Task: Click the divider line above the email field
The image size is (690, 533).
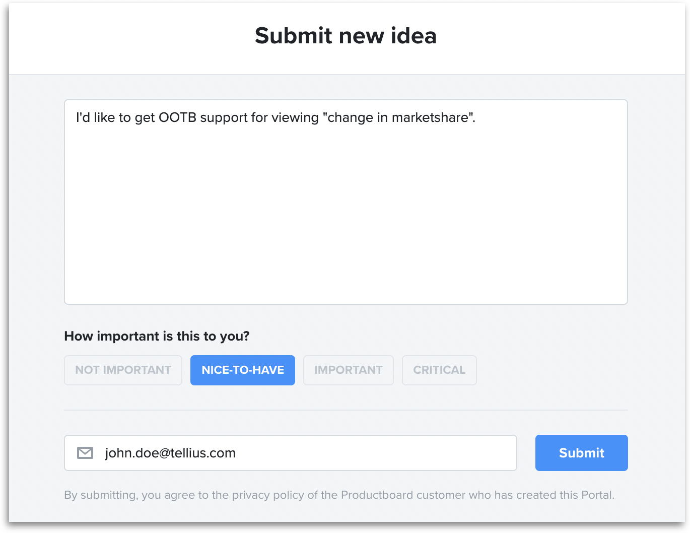Action: (346, 410)
